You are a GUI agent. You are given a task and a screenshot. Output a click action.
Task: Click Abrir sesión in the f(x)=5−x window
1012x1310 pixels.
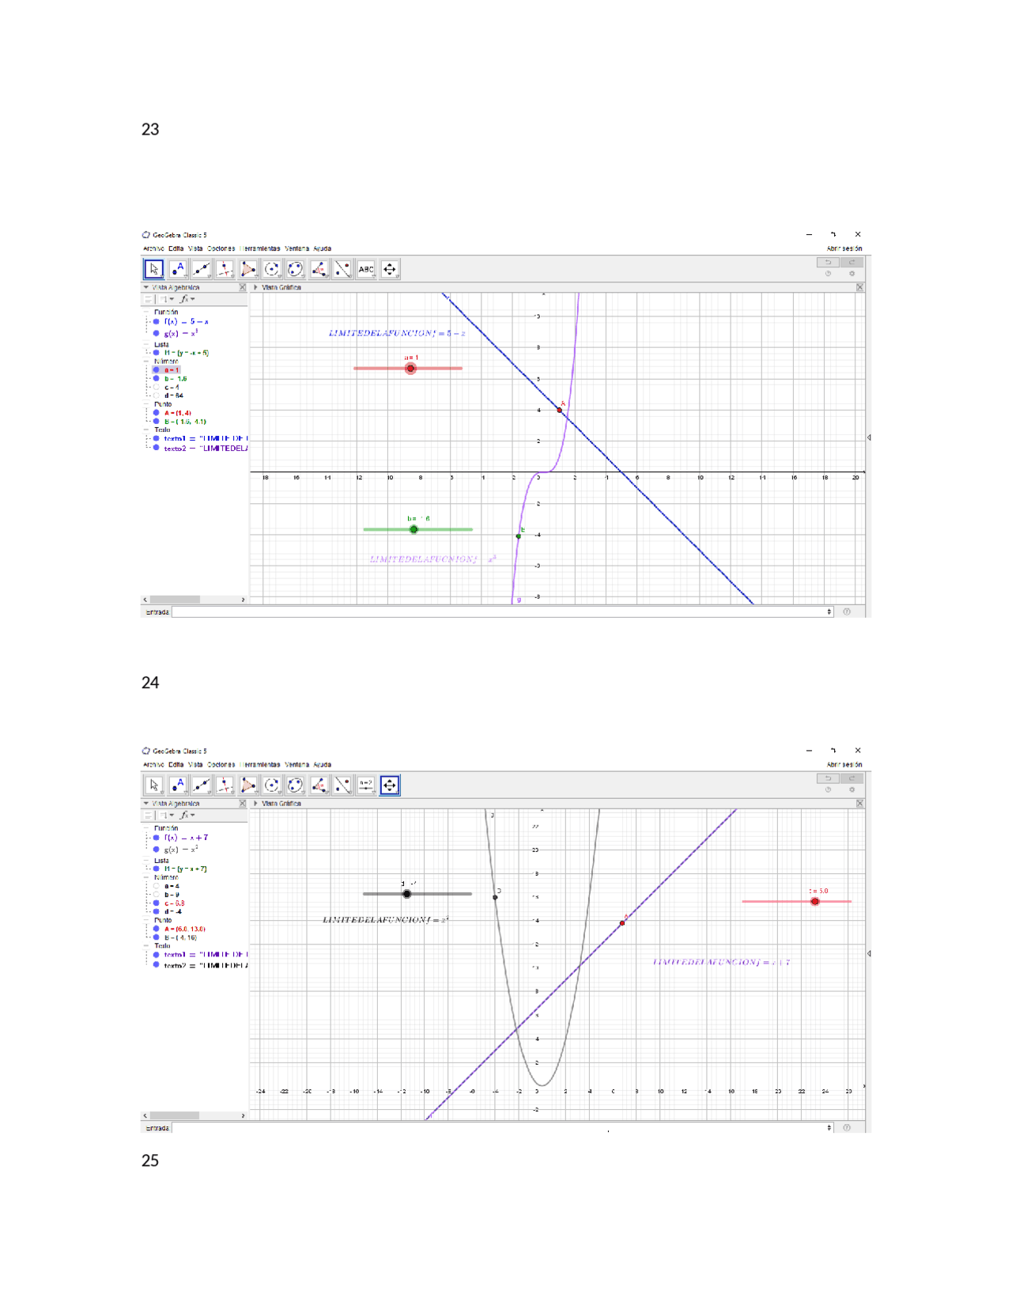844,248
